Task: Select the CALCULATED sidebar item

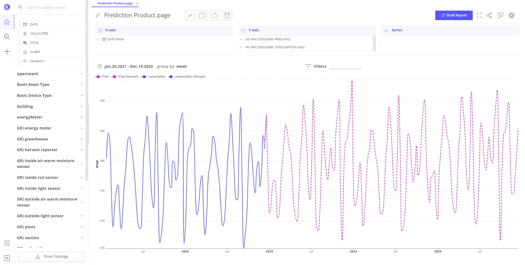Action: click(50, 33)
